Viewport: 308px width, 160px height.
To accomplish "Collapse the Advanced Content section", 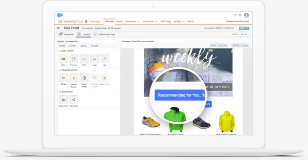I will tap(60, 70).
